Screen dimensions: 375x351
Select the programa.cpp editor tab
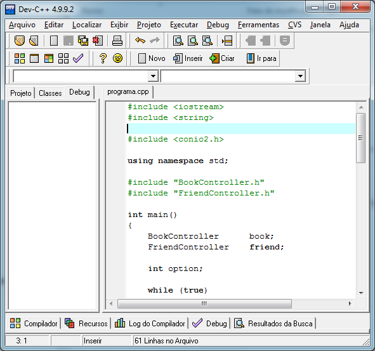click(x=128, y=92)
